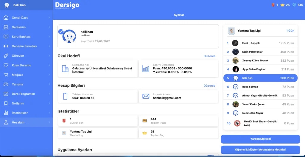The width and height of the screenshot is (305, 157).
Task: Expand the Soru Bankası chevron
Action: (49, 37)
